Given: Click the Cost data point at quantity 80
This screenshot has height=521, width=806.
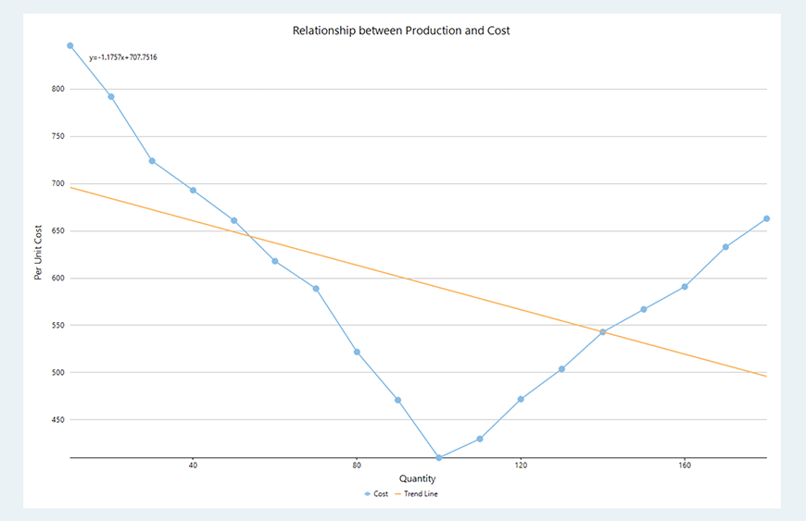Looking at the screenshot, I should [358, 353].
